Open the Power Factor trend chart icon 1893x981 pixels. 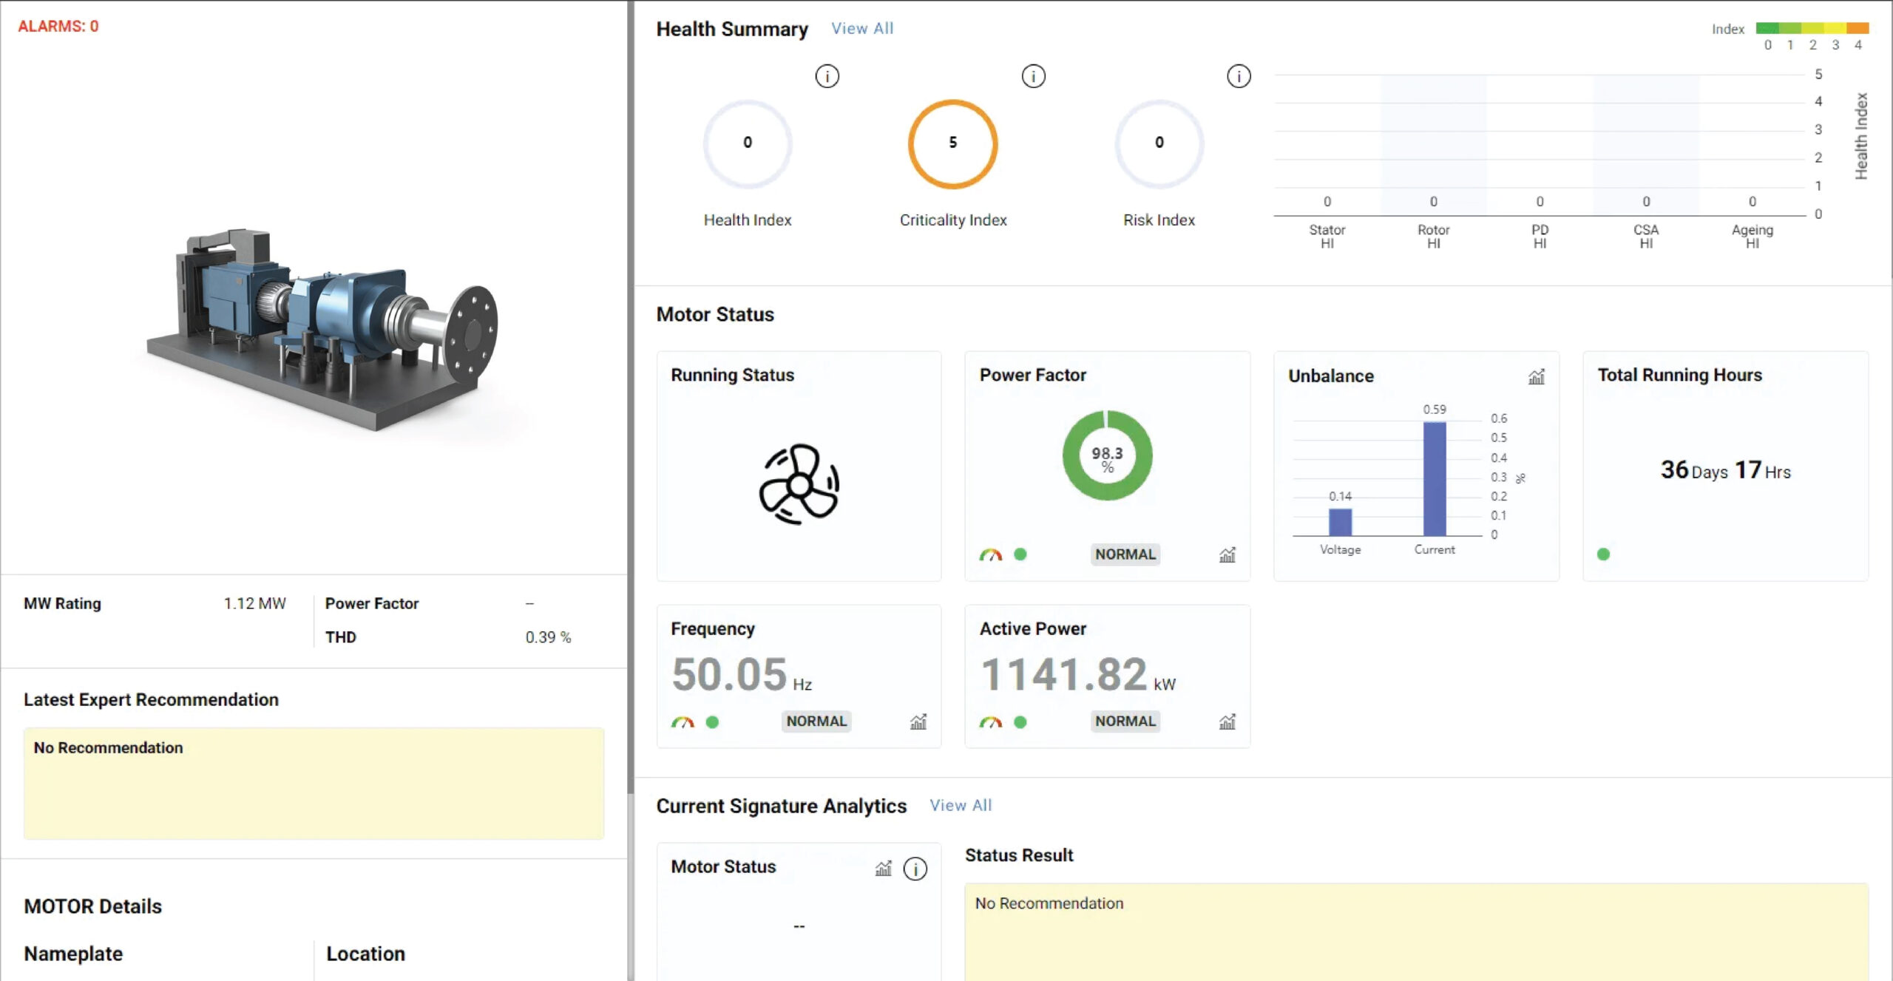pyautogui.click(x=1227, y=554)
